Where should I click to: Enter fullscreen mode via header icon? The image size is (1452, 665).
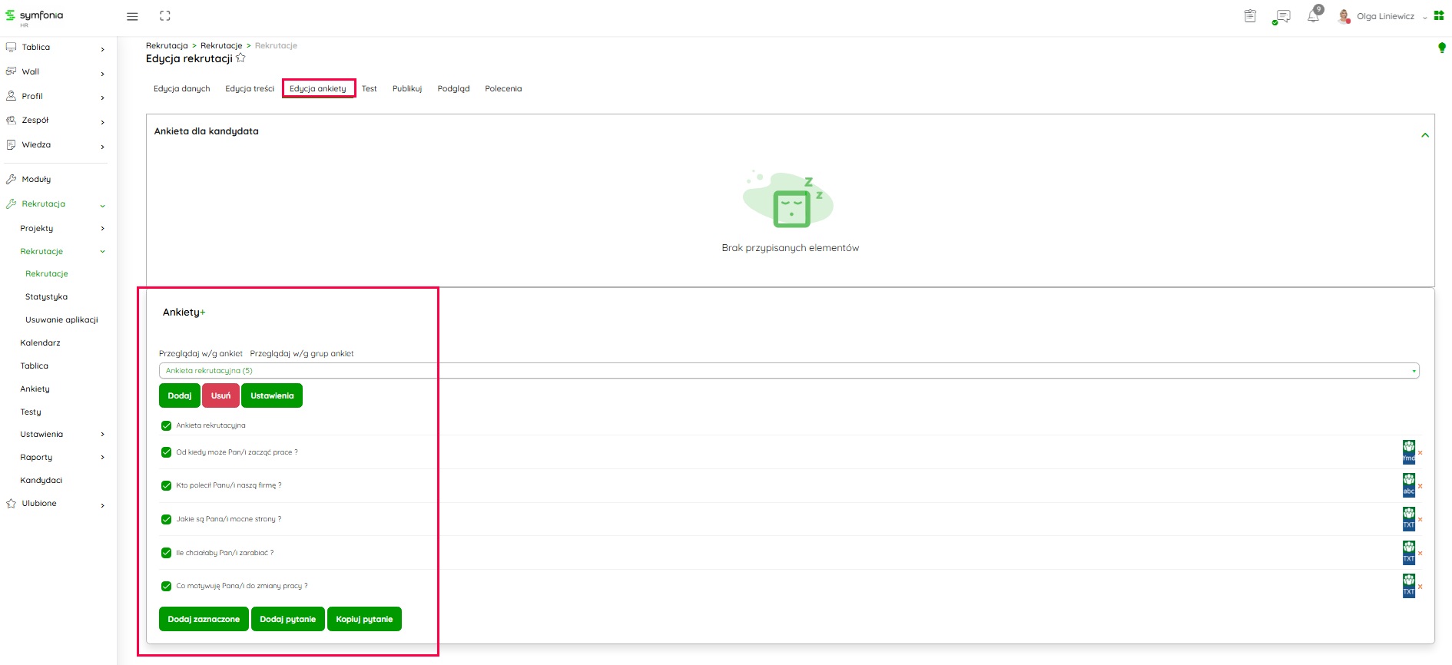pos(164,16)
